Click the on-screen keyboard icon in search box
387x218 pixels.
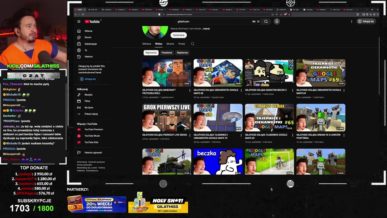coord(254,21)
